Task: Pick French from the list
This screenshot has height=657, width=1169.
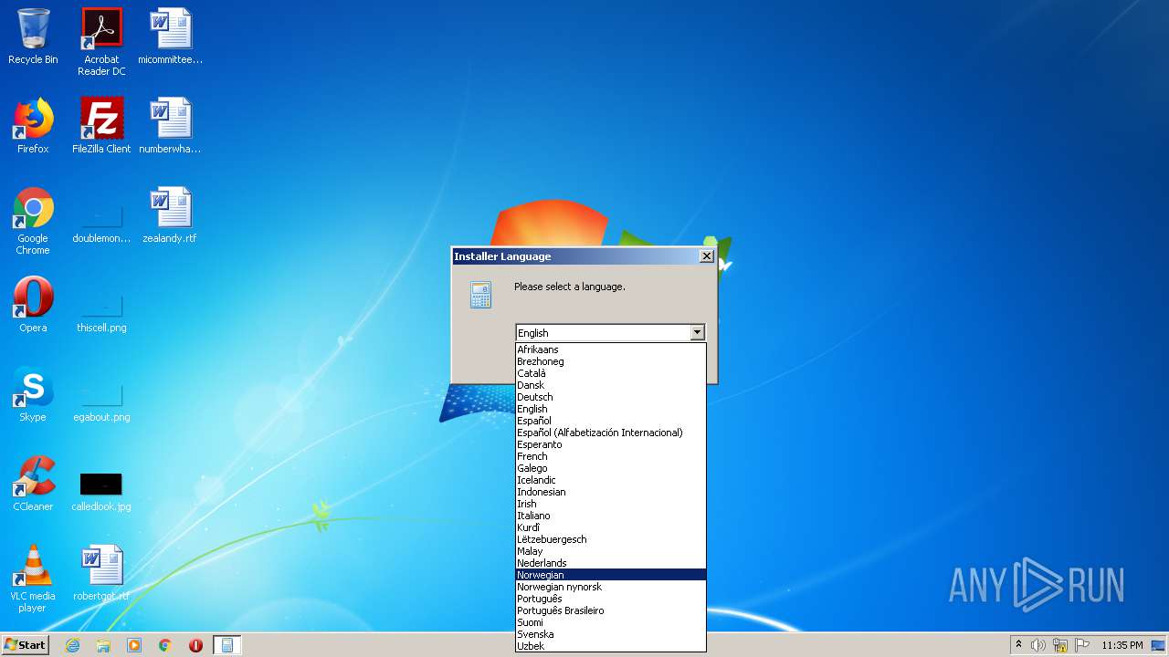Action: (611, 456)
